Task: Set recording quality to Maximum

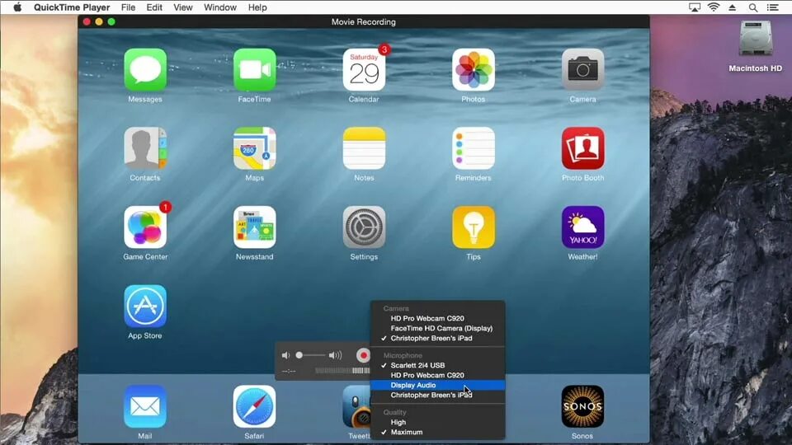Action: (407, 433)
